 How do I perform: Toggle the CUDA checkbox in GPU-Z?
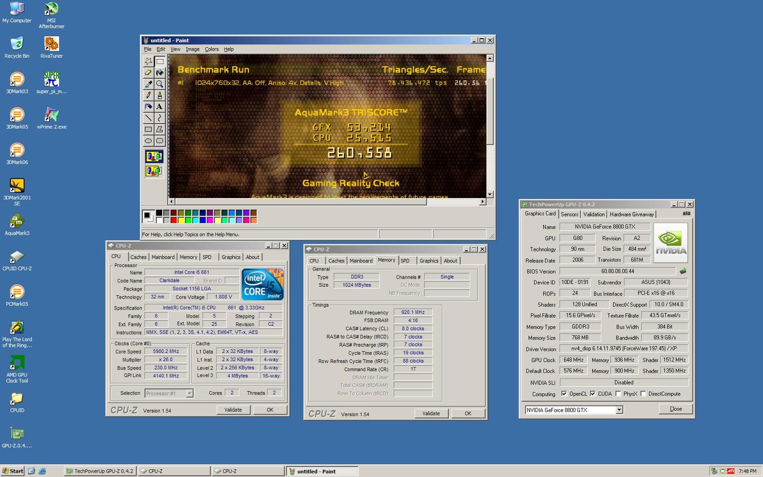click(x=593, y=394)
